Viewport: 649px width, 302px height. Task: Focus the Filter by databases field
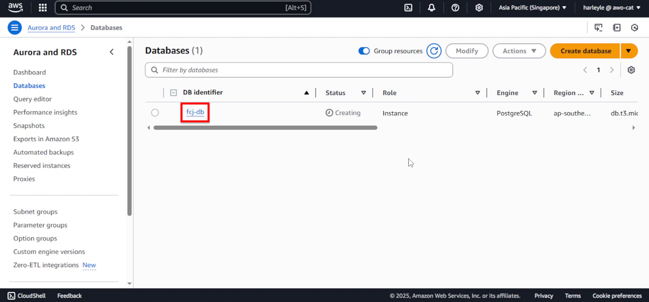click(x=299, y=70)
